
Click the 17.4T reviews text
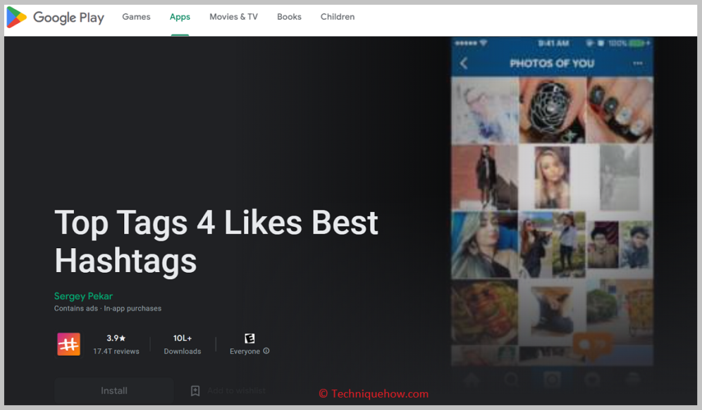coord(116,351)
